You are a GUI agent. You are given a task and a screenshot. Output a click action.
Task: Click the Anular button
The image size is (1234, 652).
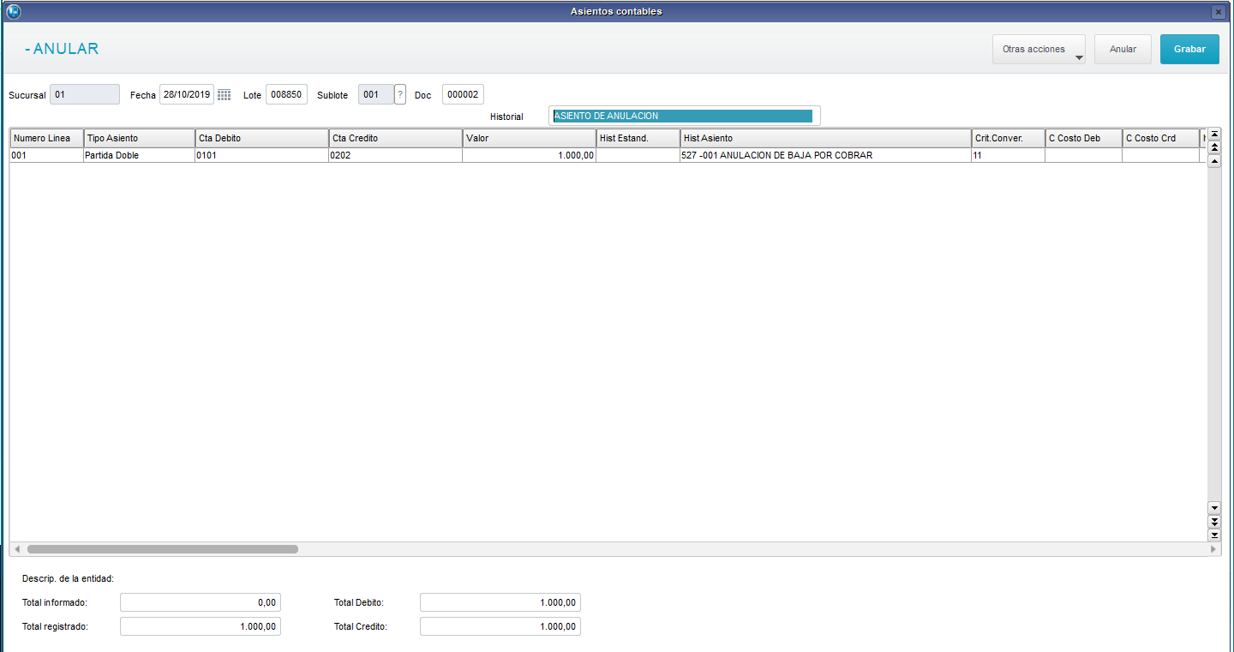[1123, 49]
